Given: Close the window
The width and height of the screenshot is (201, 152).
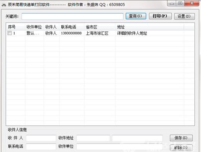Looking at the screenshot, I should (192, 3).
